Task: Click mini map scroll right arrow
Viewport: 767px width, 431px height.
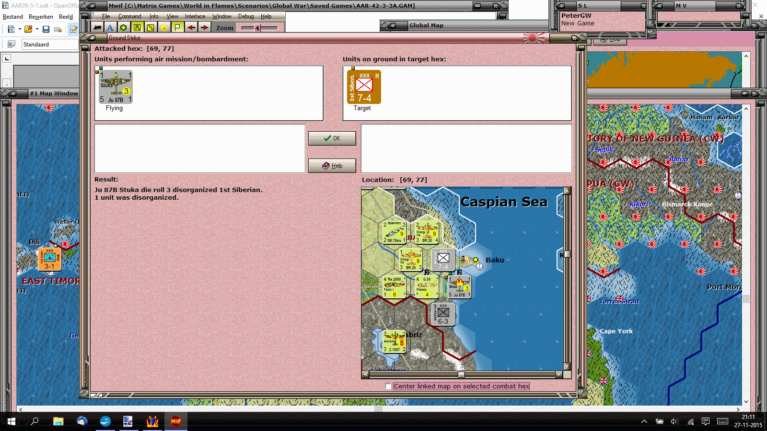Action: pos(559,375)
